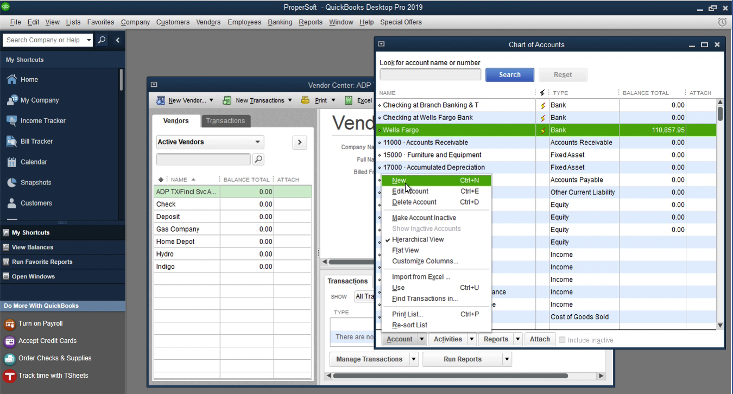Open the Bill Tracker icon
Image resolution: width=733 pixels, height=394 pixels.
pyautogui.click(x=11, y=141)
